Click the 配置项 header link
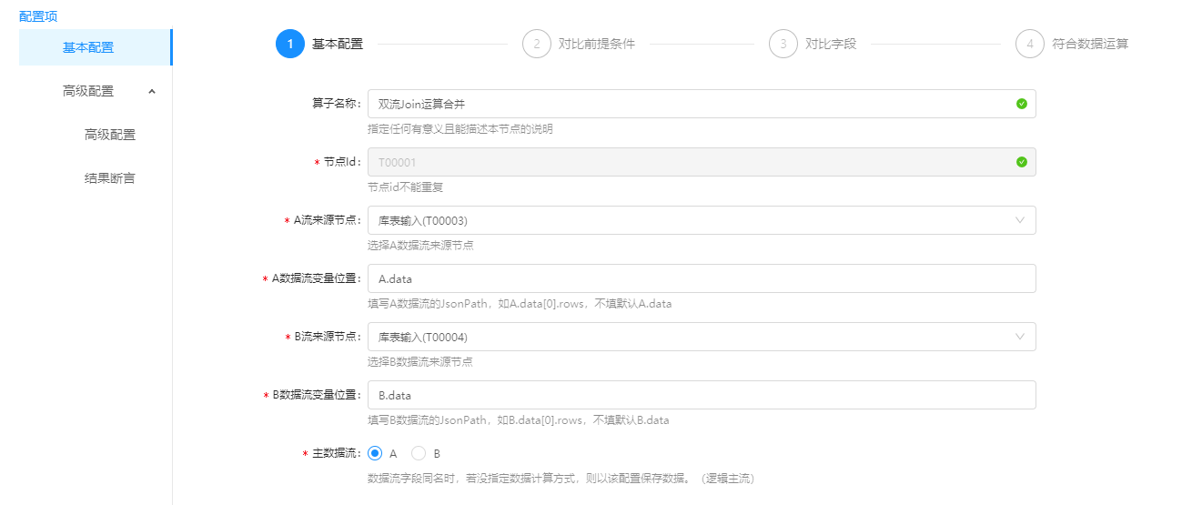Screen dimensions: 1182x505 point(38,15)
